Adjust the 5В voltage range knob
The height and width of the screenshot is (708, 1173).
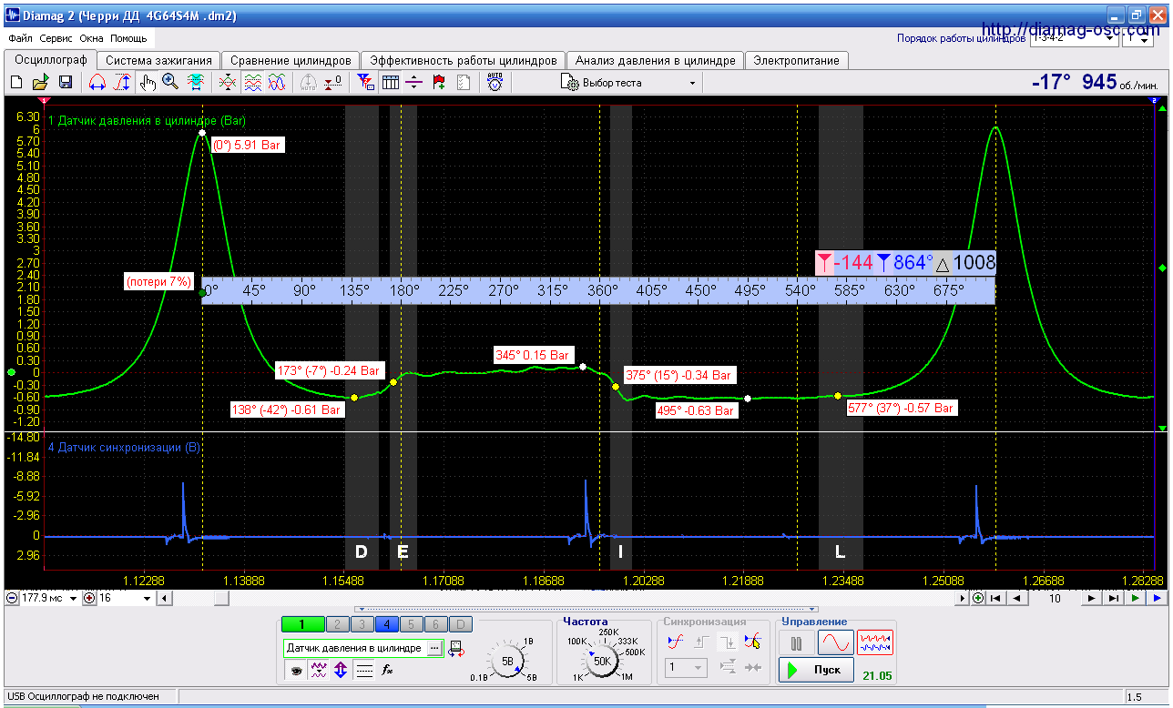pos(509,662)
